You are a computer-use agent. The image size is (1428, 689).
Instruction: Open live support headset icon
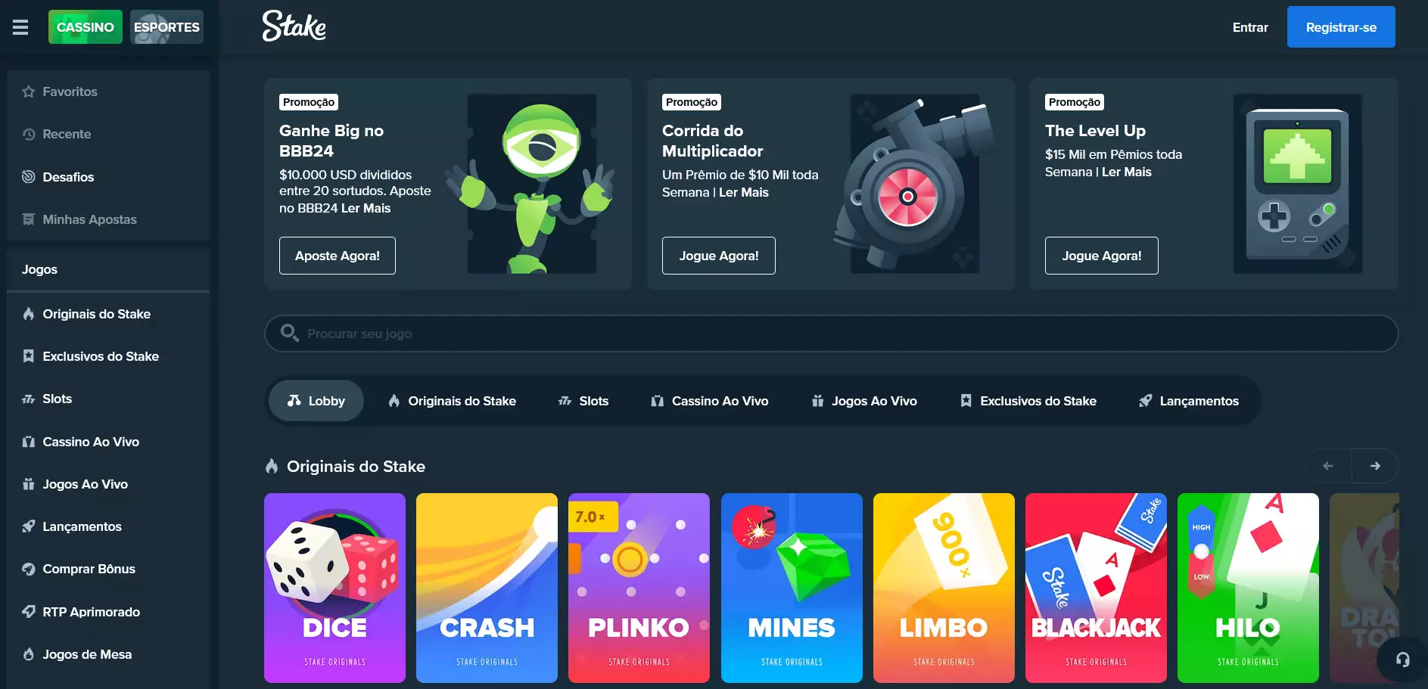[1402, 660]
